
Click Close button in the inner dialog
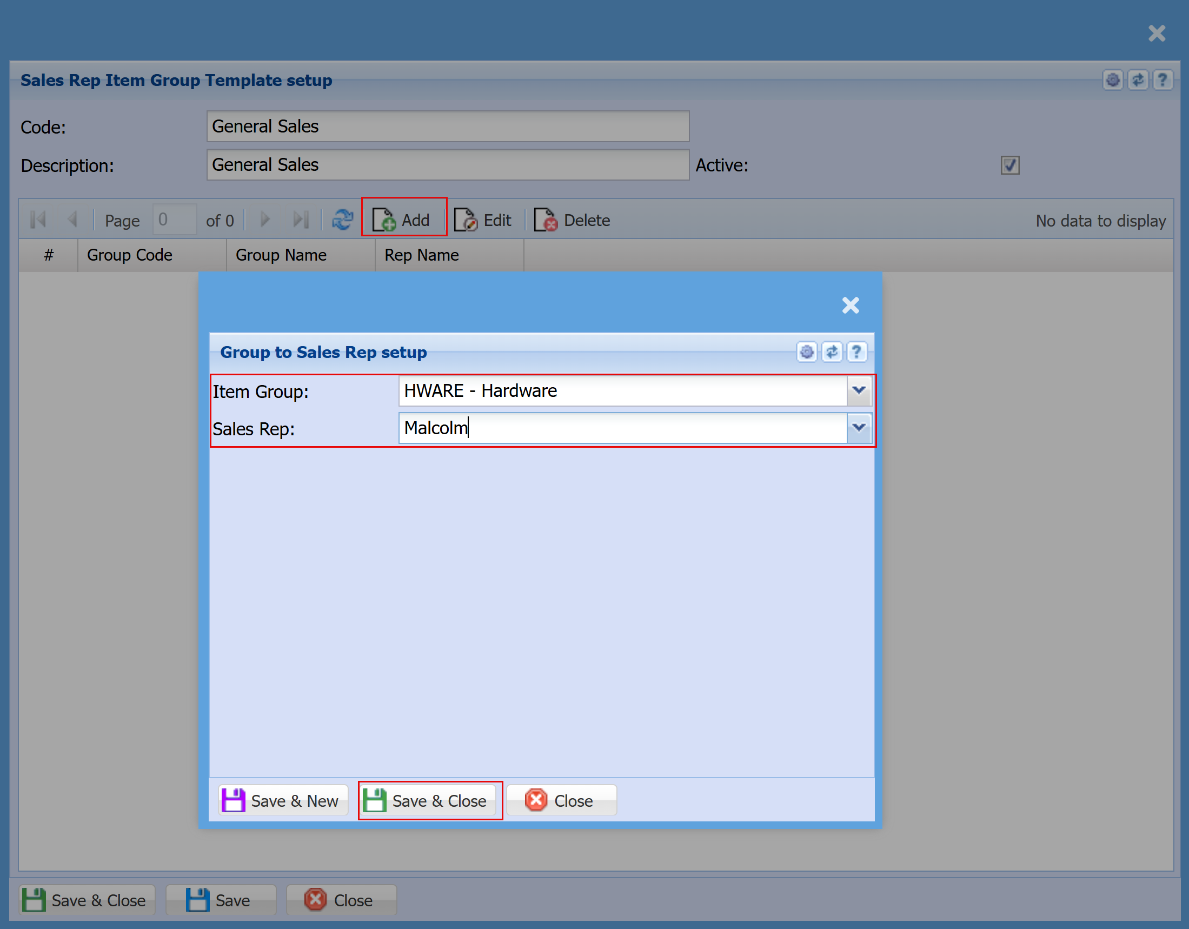[x=561, y=800]
